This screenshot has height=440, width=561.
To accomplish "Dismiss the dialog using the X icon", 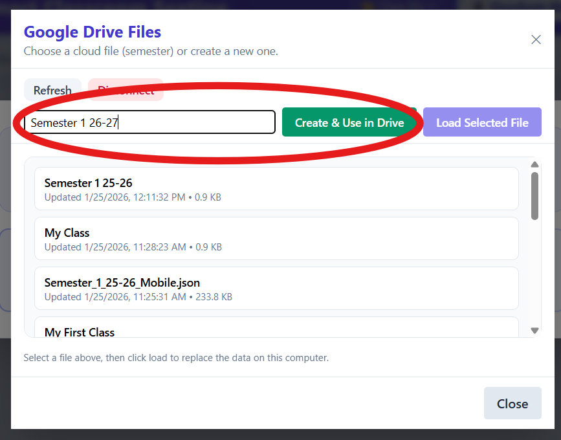I will pos(536,39).
